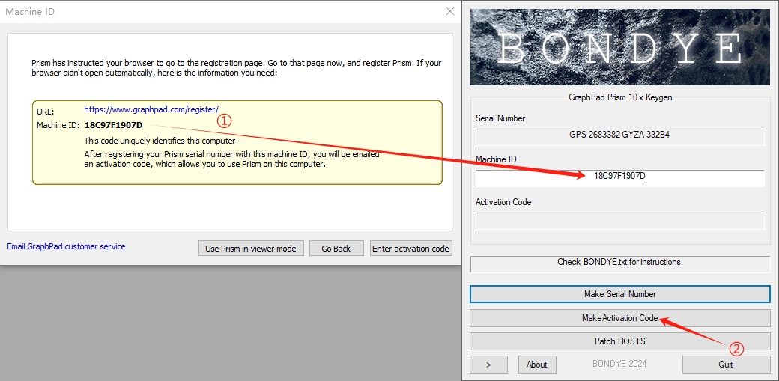This screenshot has height=381, width=779.
Task: Click the Machine ID dialog title bar
Action: (x=225, y=12)
